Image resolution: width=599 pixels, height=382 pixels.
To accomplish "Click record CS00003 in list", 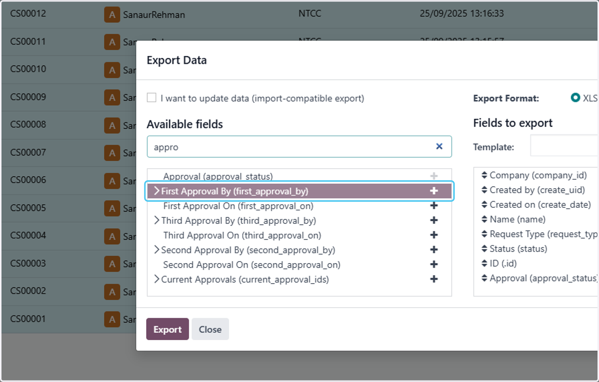I will (28, 263).
